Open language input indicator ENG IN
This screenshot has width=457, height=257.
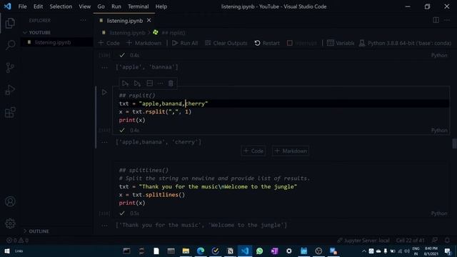[x=416, y=251]
